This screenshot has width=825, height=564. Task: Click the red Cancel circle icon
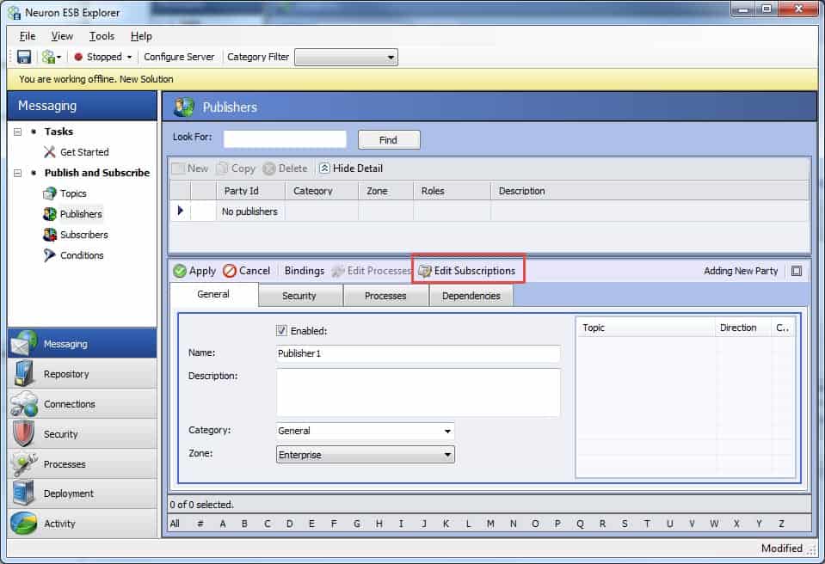pyautogui.click(x=230, y=271)
